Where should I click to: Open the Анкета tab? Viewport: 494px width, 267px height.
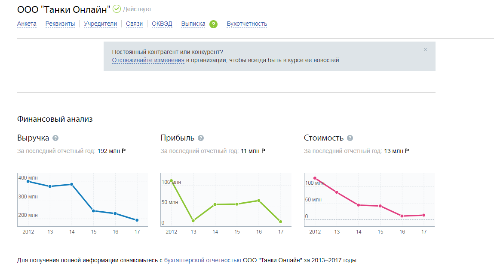(27, 24)
